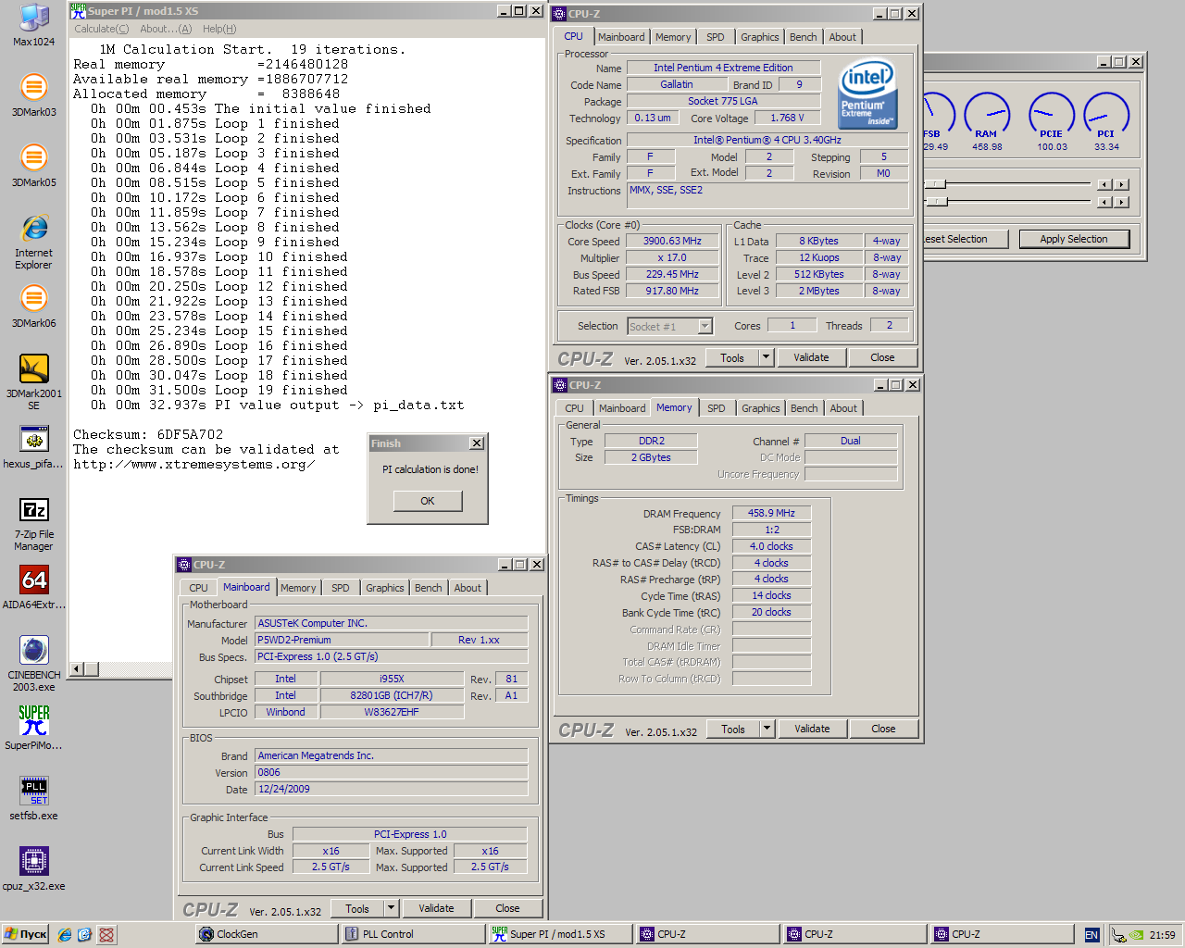Close the Finish dialog with the X

pos(477,443)
